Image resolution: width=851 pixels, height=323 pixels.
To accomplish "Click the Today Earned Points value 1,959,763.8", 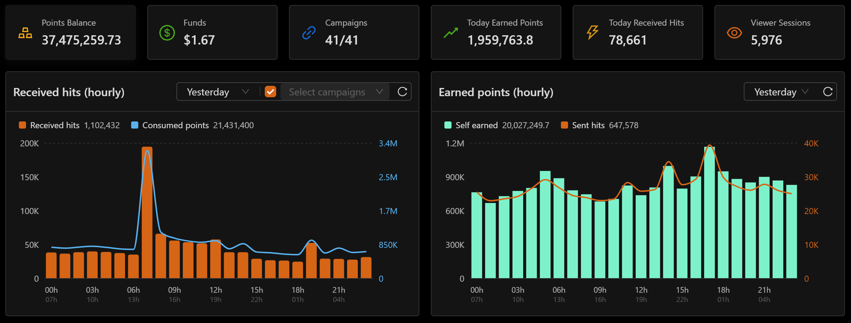I will 500,40.
